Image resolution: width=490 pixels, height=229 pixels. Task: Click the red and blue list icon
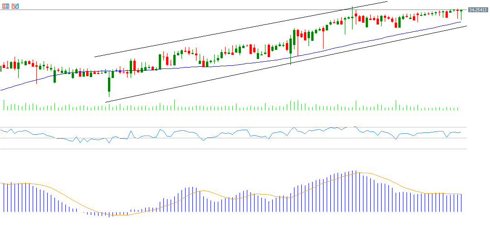5,6
